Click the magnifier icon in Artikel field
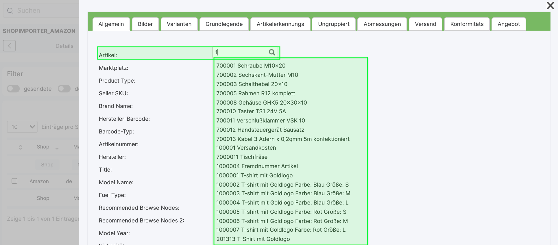 tap(272, 52)
